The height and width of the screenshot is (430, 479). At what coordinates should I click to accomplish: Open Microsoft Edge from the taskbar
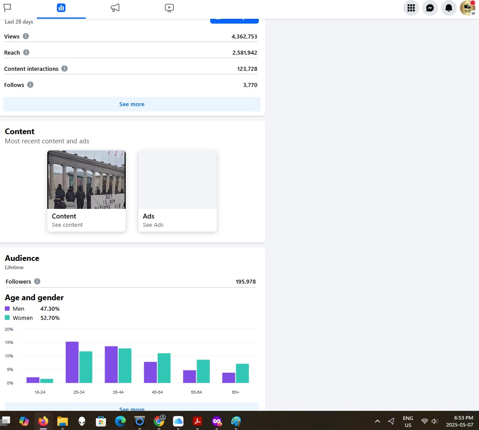pos(120,421)
